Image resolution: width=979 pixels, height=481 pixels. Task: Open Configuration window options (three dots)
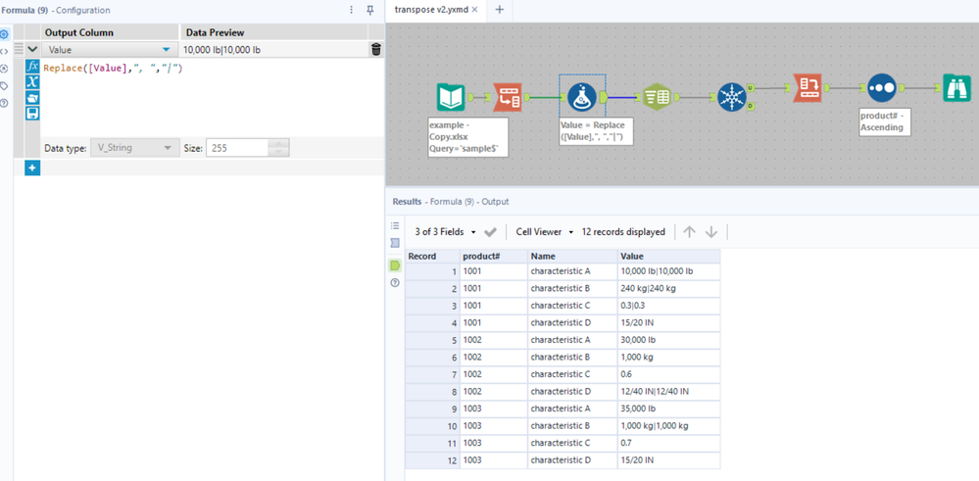352,10
